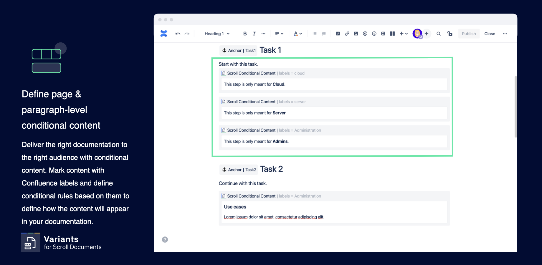
Task: Click the macro icon beside 'labels = server'
Action: click(224, 102)
